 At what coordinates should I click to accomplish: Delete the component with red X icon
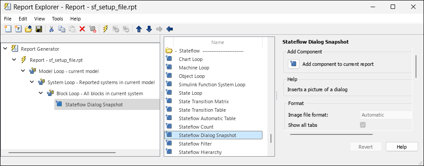coord(82,29)
